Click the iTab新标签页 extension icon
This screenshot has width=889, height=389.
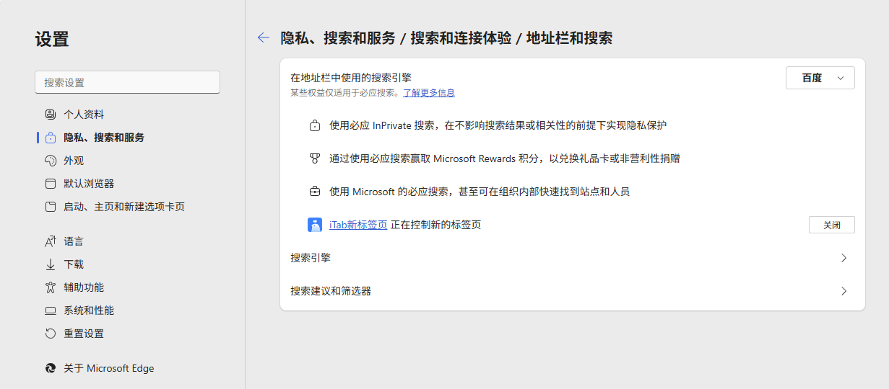point(315,225)
